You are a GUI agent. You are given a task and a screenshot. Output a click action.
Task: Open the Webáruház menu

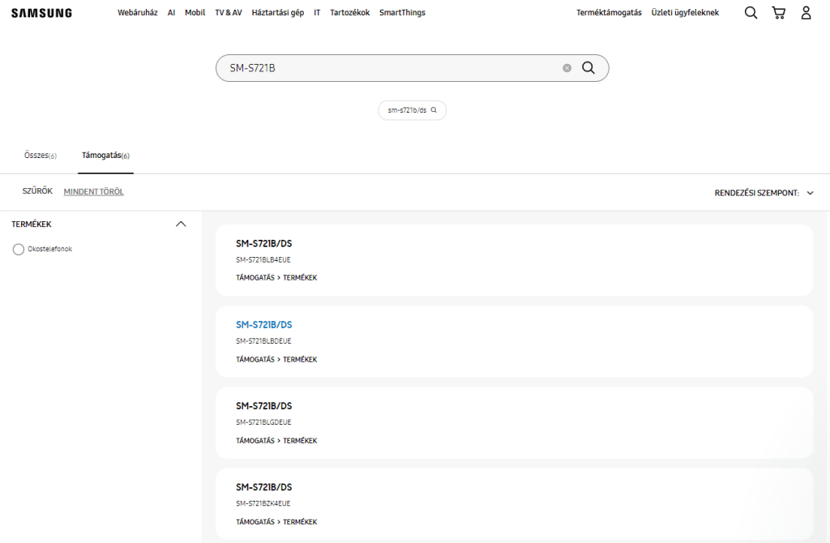138,13
